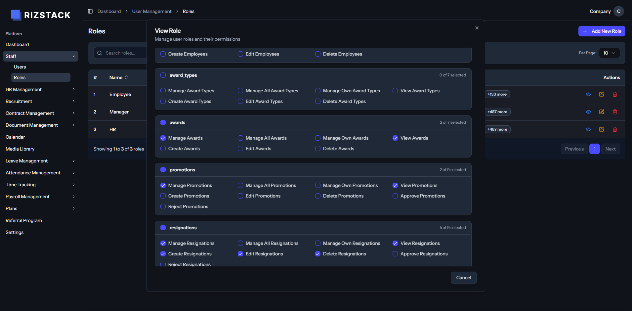Open Settings from the sidebar
Viewport: 632px width, 311px height.
coord(14,232)
